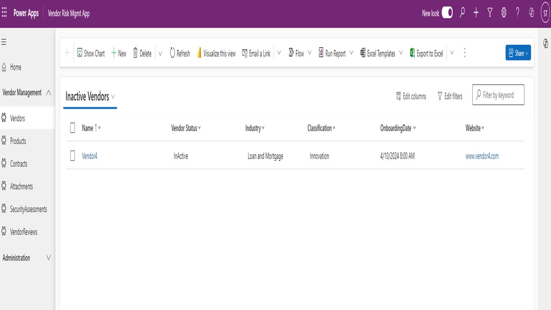Image resolution: width=551 pixels, height=310 pixels.
Task: Select Products in the sidebar
Action: [x=28, y=141]
